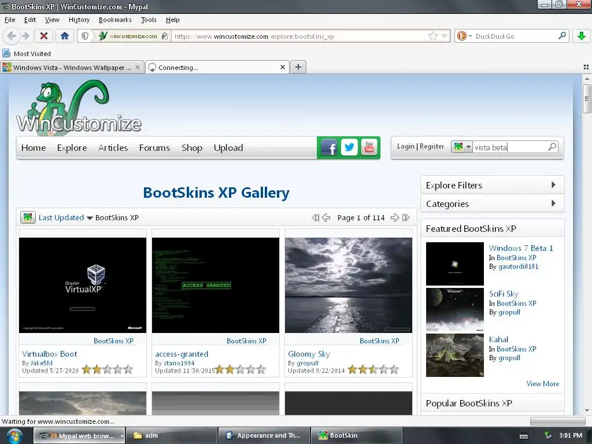Bookmark this page with the star icon
The width and height of the screenshot is (592, 444).
pos(432,36)
